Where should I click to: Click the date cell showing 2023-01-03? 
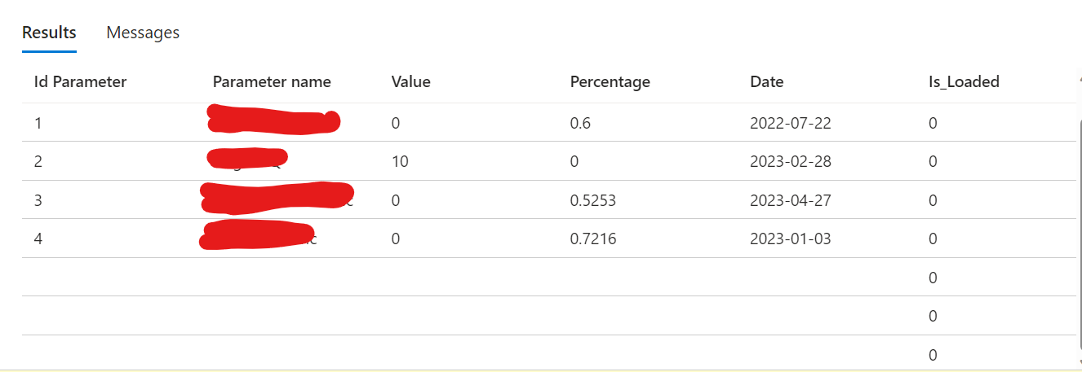(x=790, y=239)
